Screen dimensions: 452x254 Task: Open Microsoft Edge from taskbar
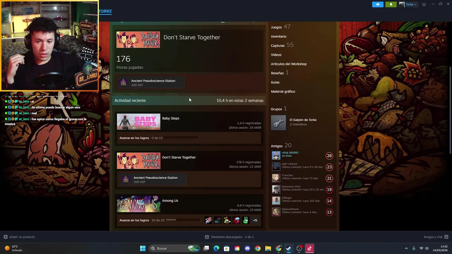coord(216,248)
